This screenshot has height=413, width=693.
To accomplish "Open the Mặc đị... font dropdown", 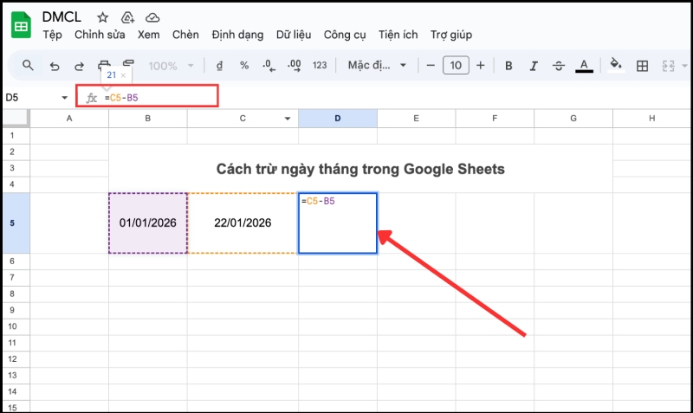I will tap(377, 66).
